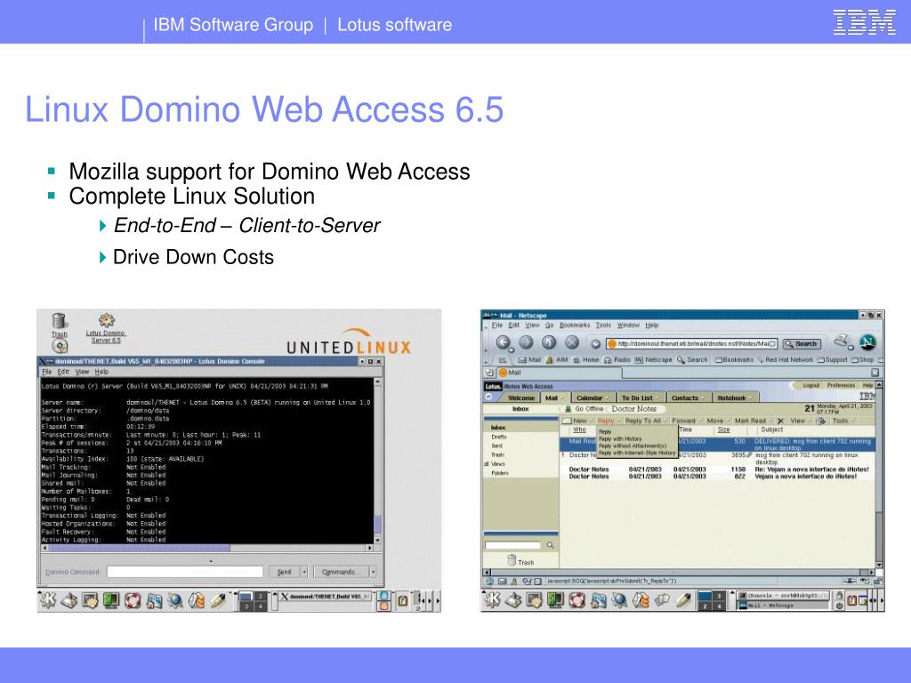This screenshot has height=683, width=911.
Task: Click the Commands button in Domino Console
Action: pyautogui.click(x=341, y=572)
